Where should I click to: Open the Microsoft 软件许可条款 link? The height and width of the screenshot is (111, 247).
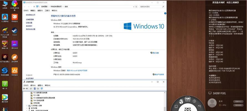pyautogui.click(x=77, y=71)
